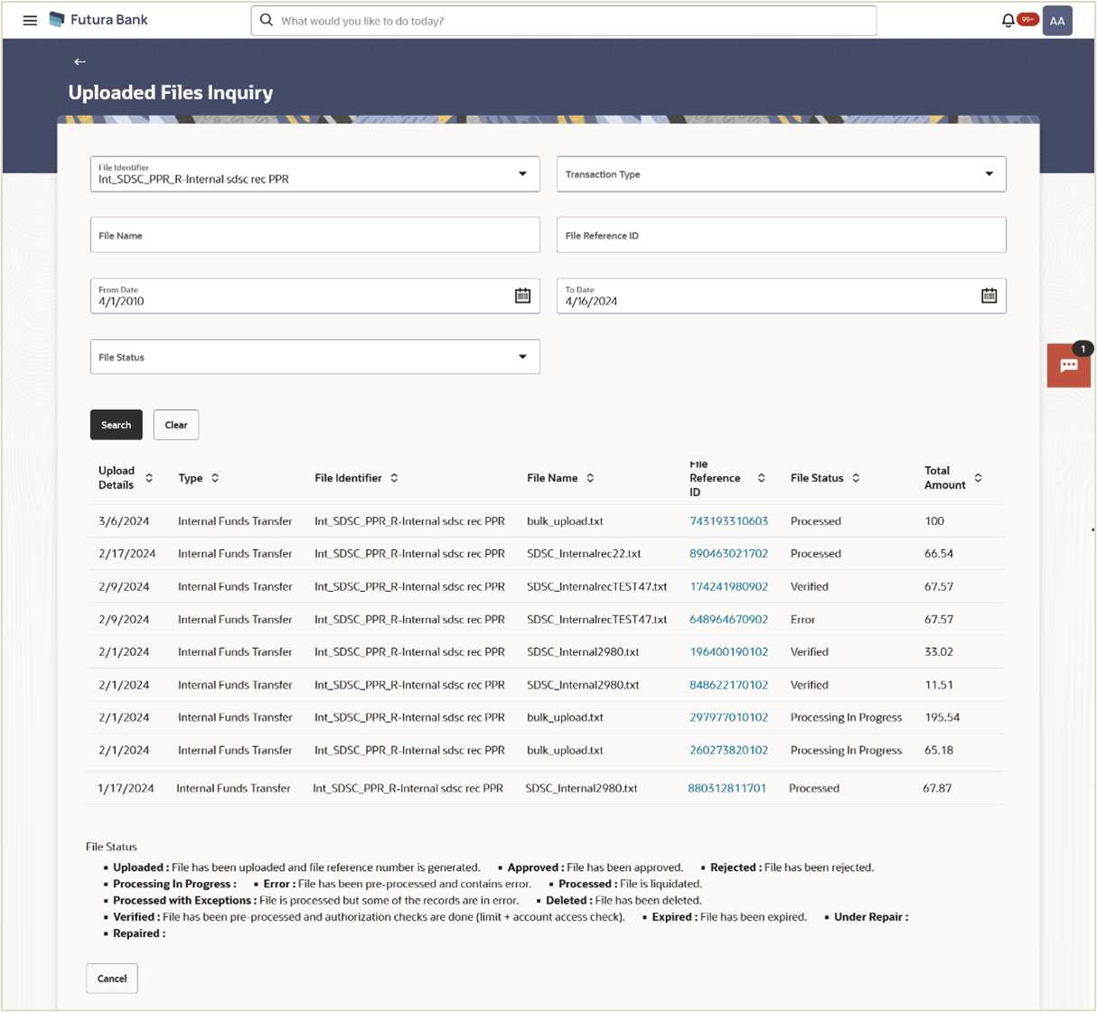
Task: Click the notifications bell icon
Action: coord(1008,20)
